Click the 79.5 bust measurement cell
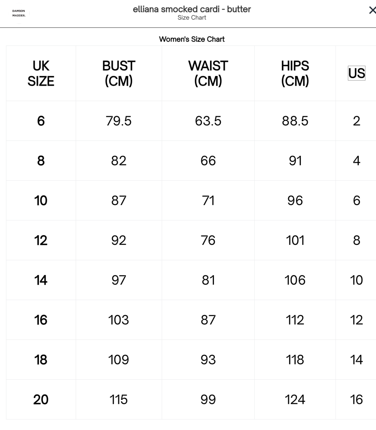This screenshot has height=430, width=376. 118,121
